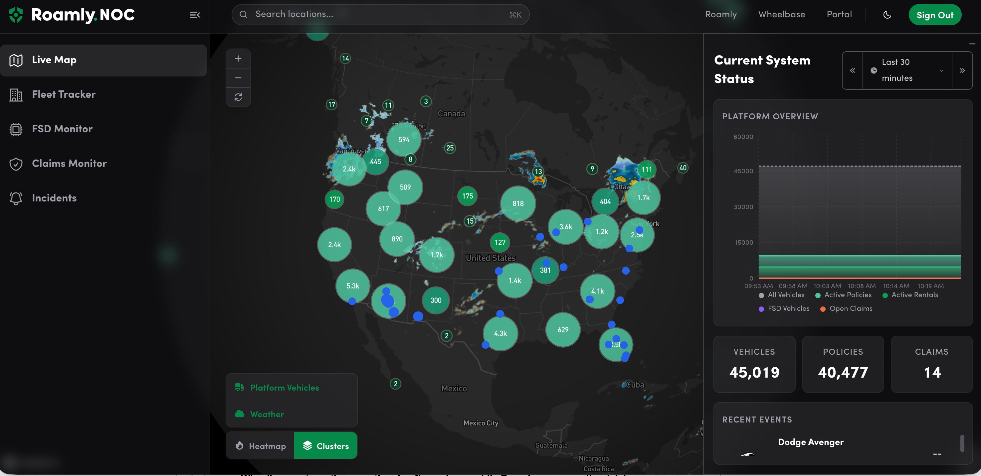Switch the map to Heatmap view
The height and width of the screenshot is (476, 981).
pyautogui.click(x=260, y=446)
